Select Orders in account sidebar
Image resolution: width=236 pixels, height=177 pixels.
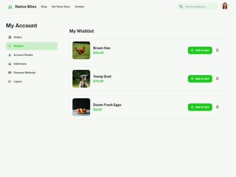(32, 37)
